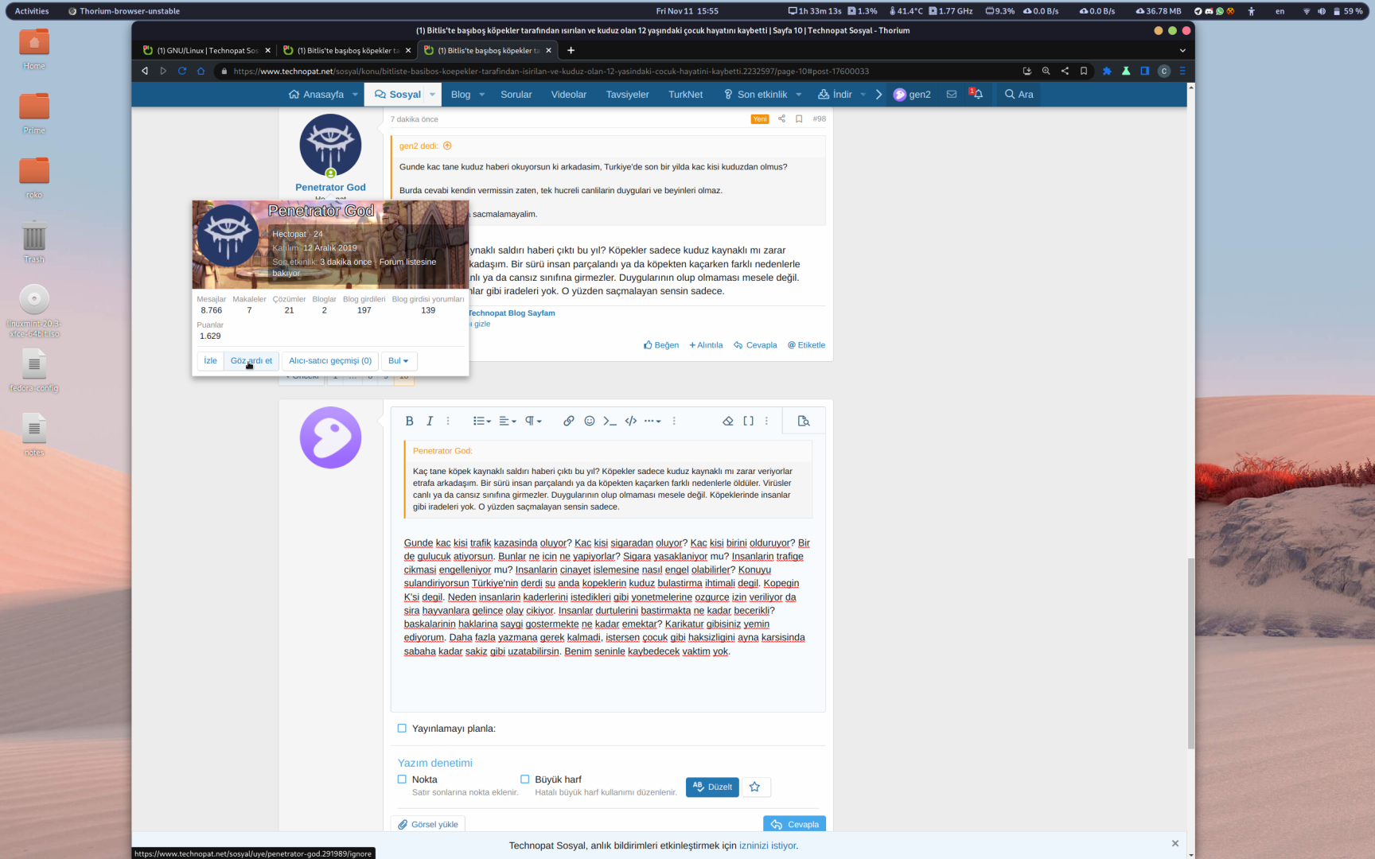Enable the Yayınlamayı planla checkbox
The image size is (1375, 859).
point(402,729)
